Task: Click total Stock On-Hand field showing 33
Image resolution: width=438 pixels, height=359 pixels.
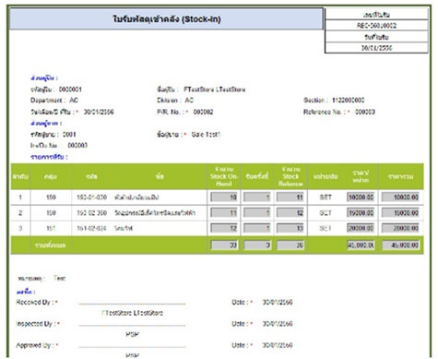Action: 224,245
